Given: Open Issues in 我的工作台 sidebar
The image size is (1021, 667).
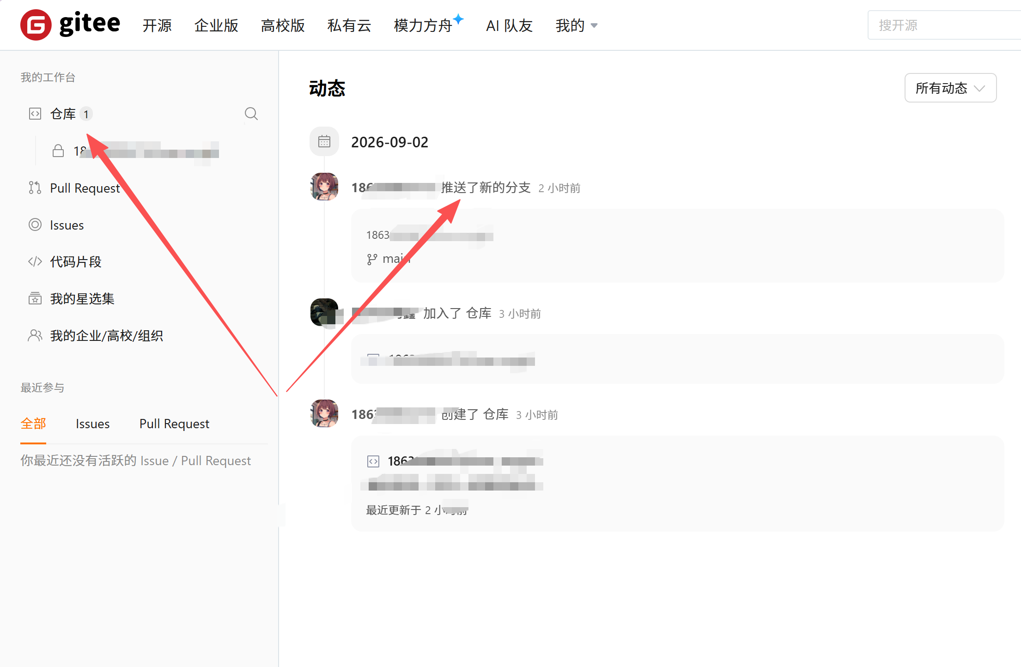Looking at the screenshot, I should [x=67, y=225].
